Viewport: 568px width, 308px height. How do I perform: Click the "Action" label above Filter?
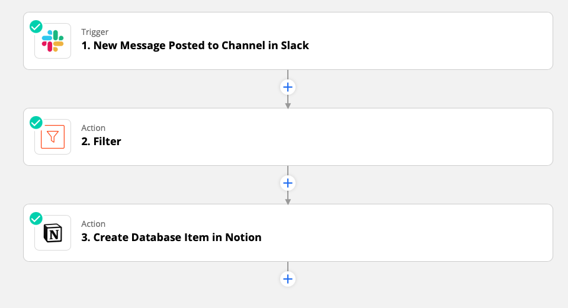(x=93, y=128)
